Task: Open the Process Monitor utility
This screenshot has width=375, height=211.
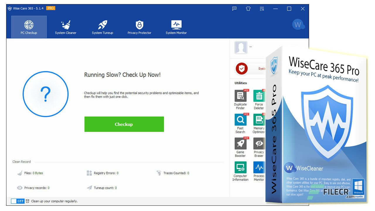Action: 259,169
